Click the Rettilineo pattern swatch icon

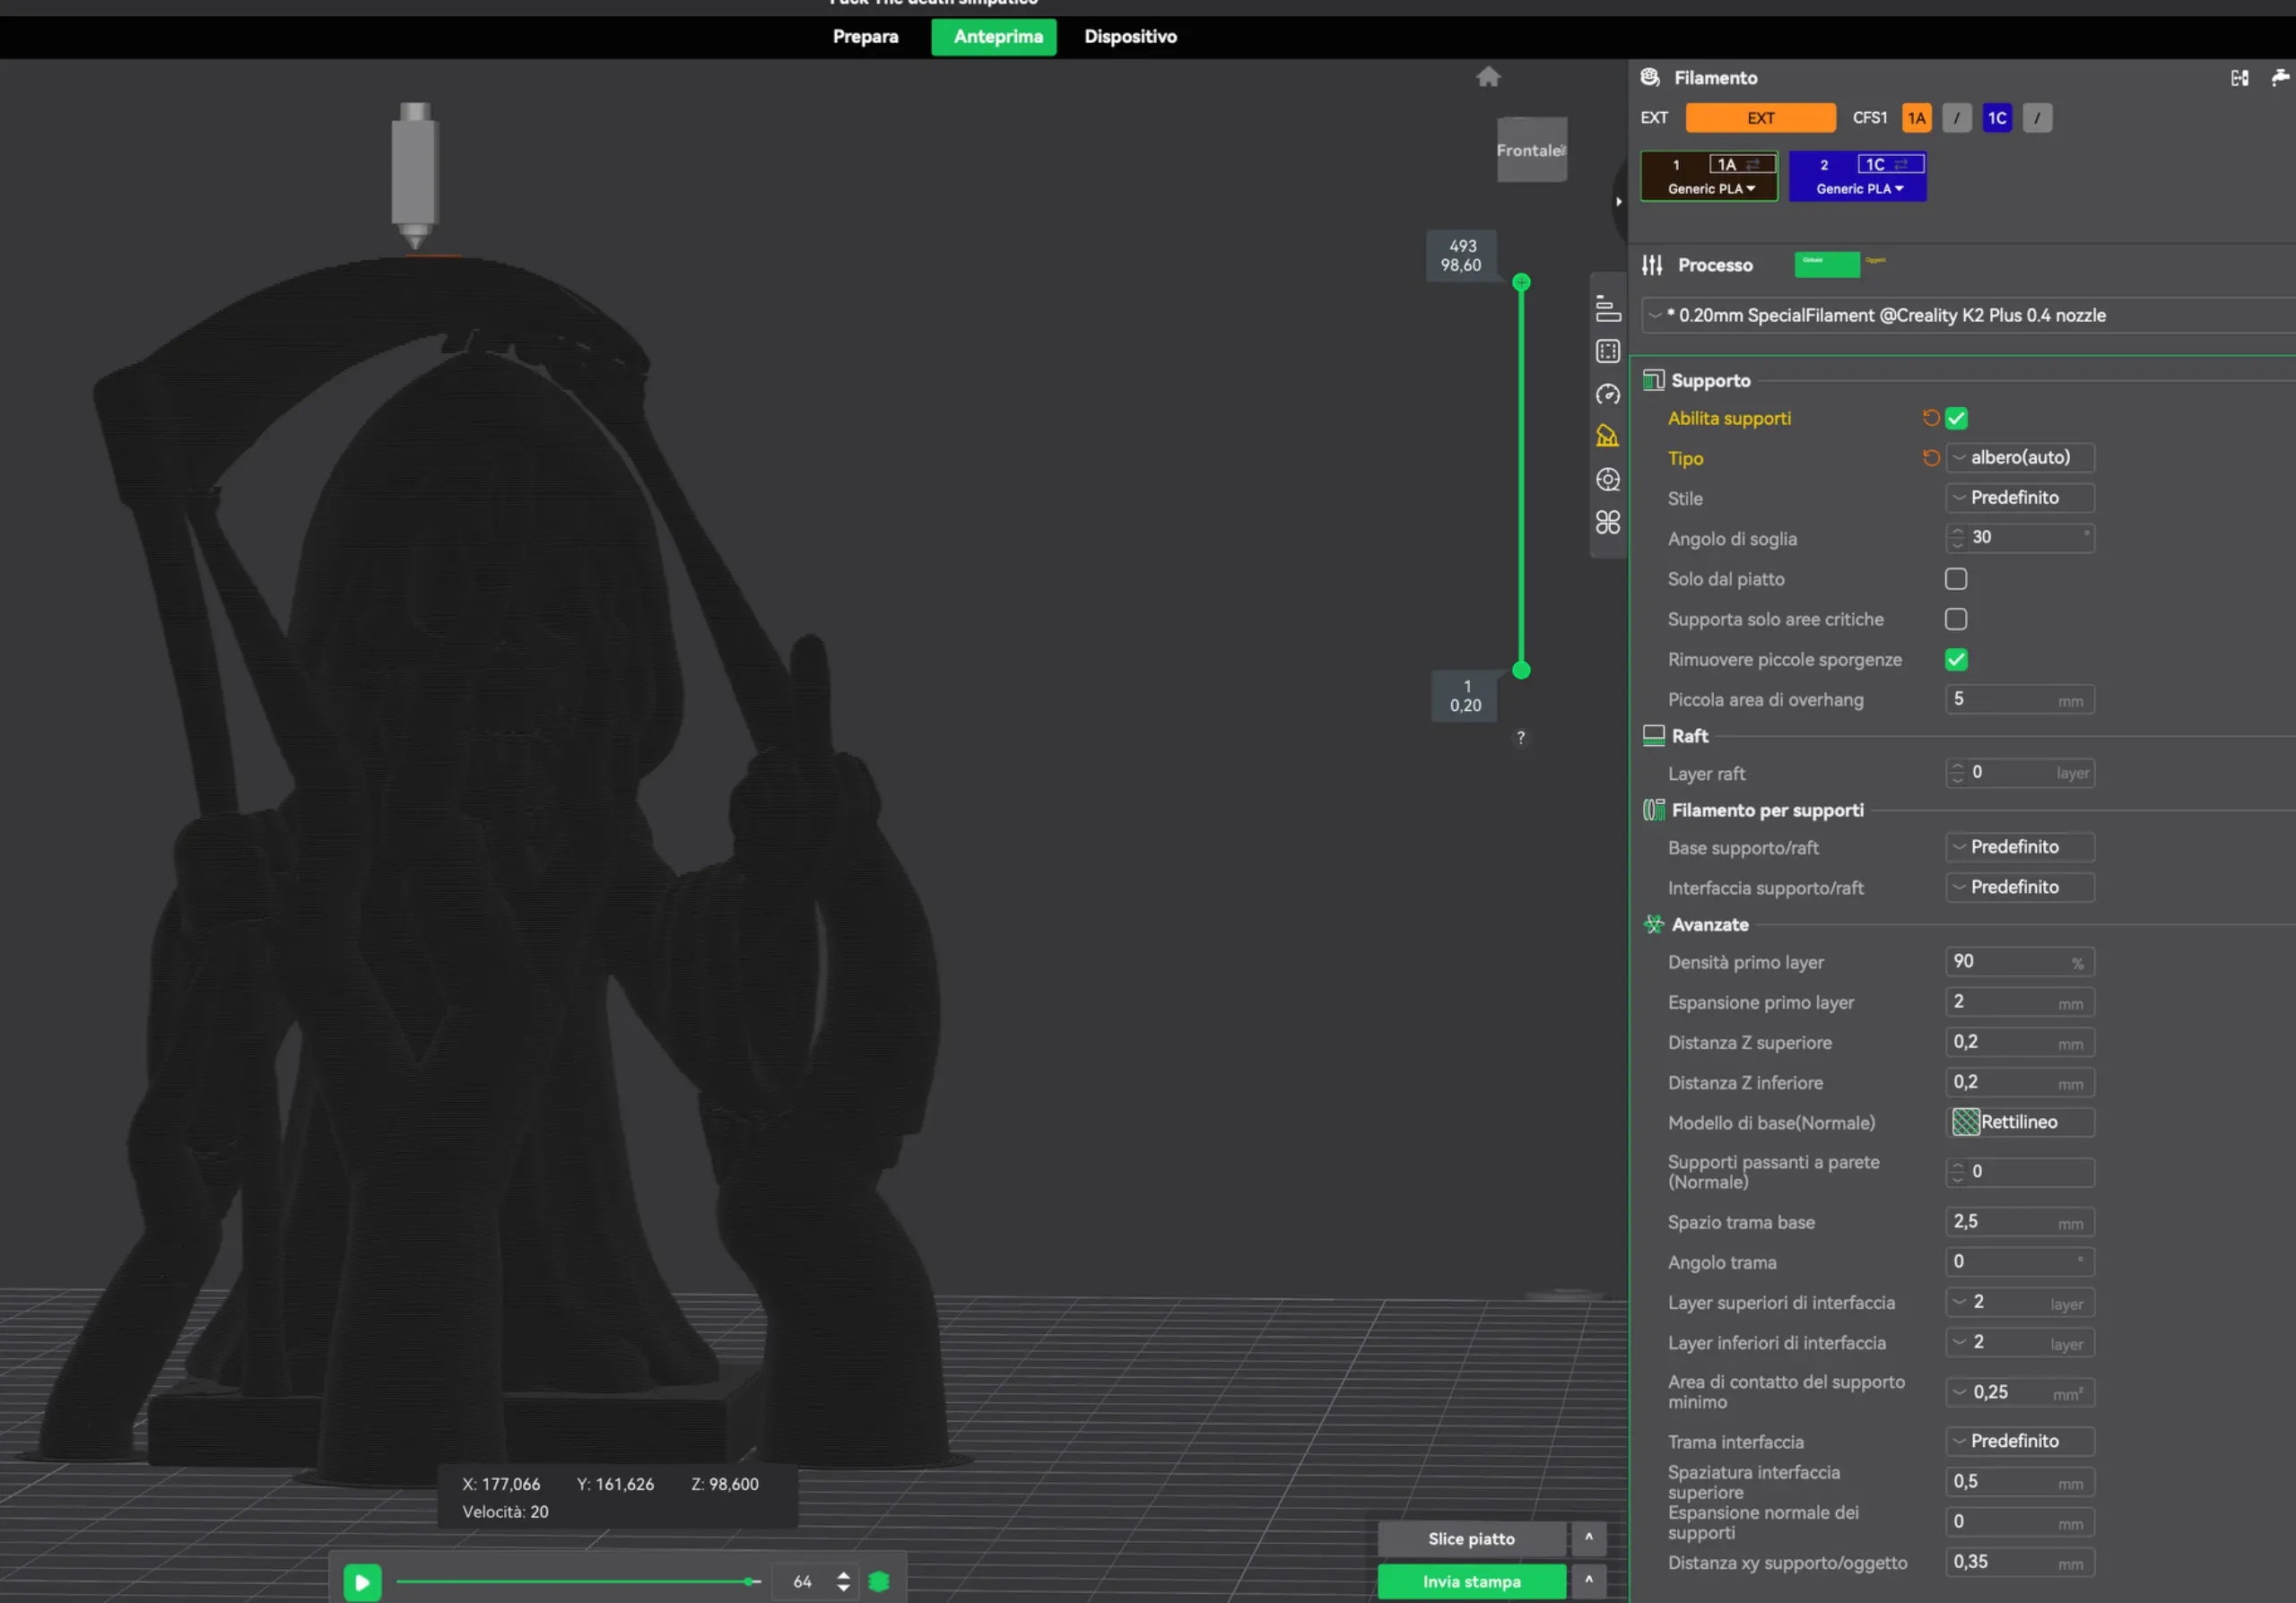pyautogui.click(x=1966, y=1122)
